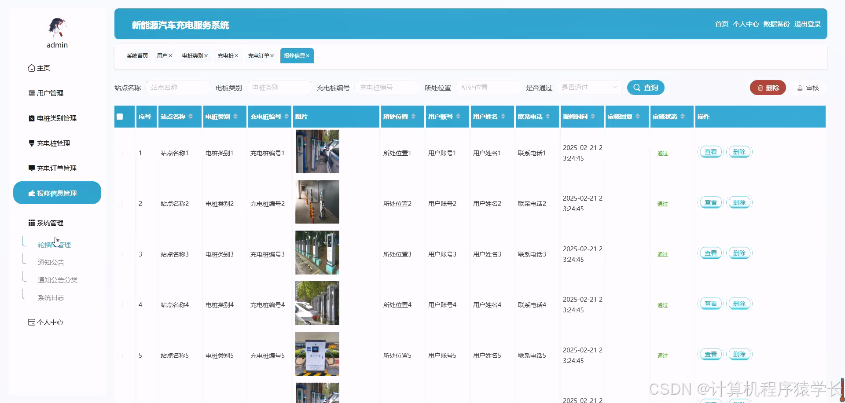
Task: Close the 充电订单 tab
Action: 272,55
